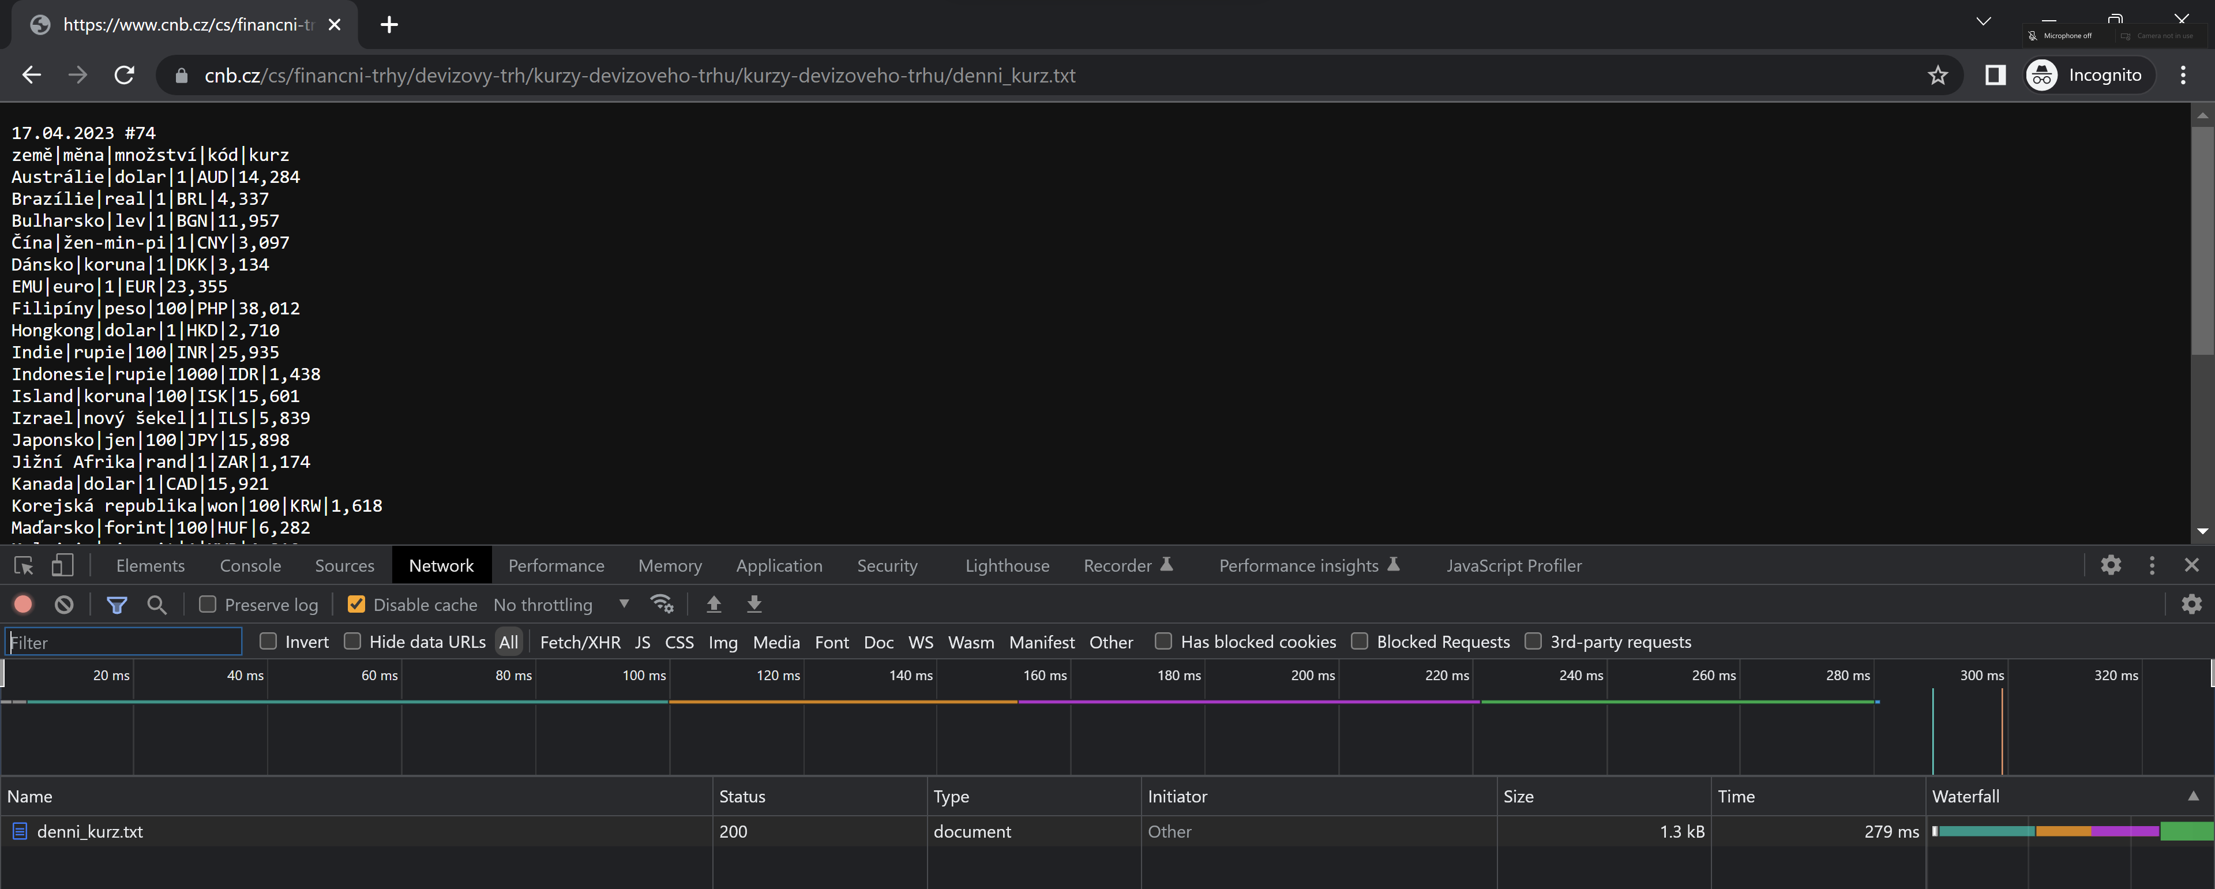Toggle the device toolbar
The image size is (2215, 889).
61,565
